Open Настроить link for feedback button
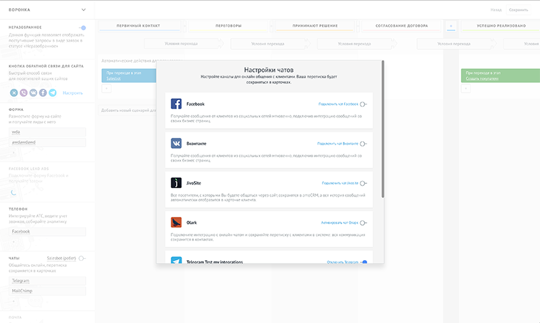The height and width of the screenshot is (323, 540). pos(73,93)
